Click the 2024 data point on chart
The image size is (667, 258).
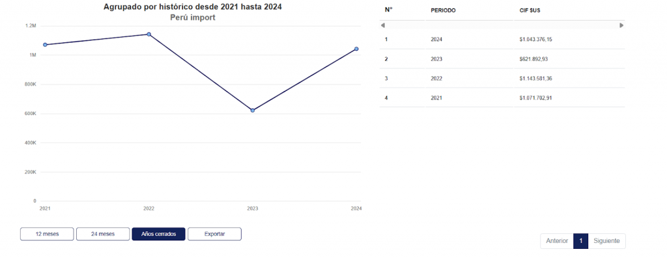tap(356, 49)
